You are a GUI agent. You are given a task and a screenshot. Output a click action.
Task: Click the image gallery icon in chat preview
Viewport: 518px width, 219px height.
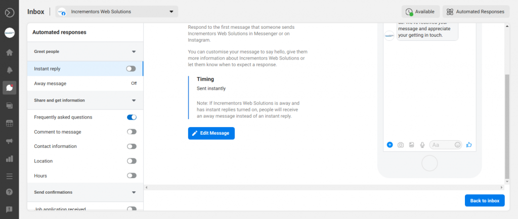(x=411, y=145)
